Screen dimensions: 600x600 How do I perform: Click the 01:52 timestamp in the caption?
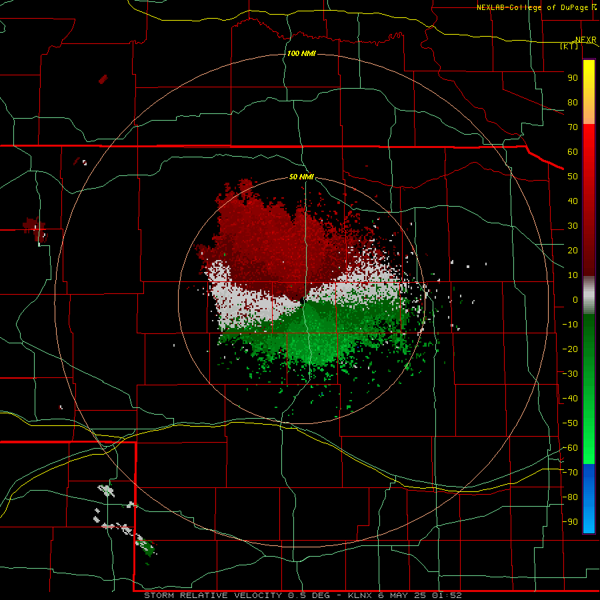click(447, 595)
